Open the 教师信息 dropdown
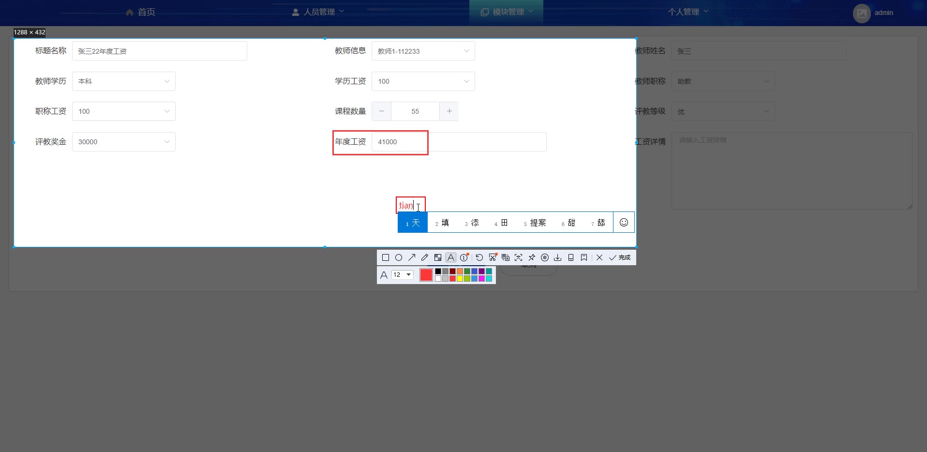The height and width of the screenshot is (452, 927). (423, 51)
